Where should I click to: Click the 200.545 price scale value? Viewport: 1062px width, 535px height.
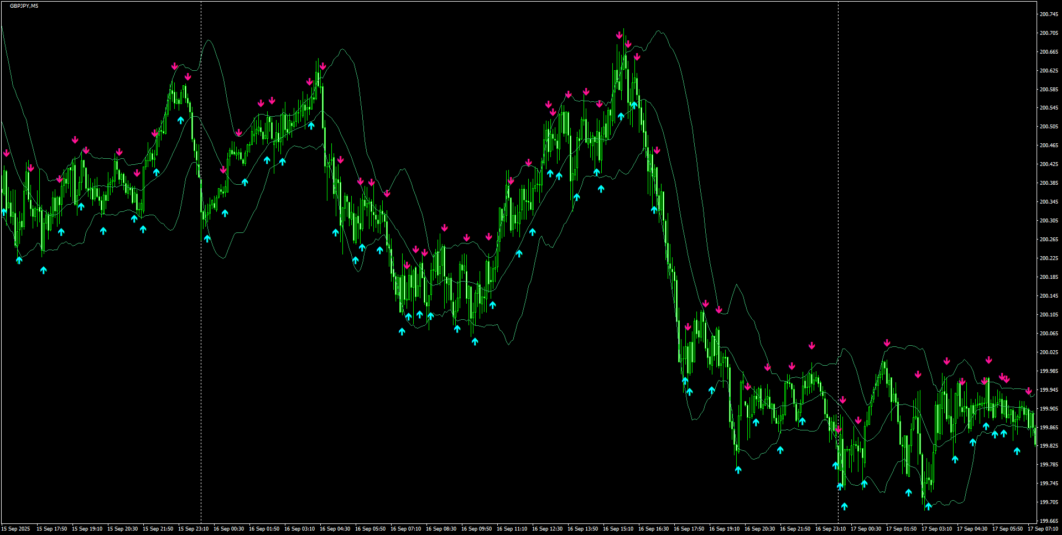click(x=1049, y=108)
